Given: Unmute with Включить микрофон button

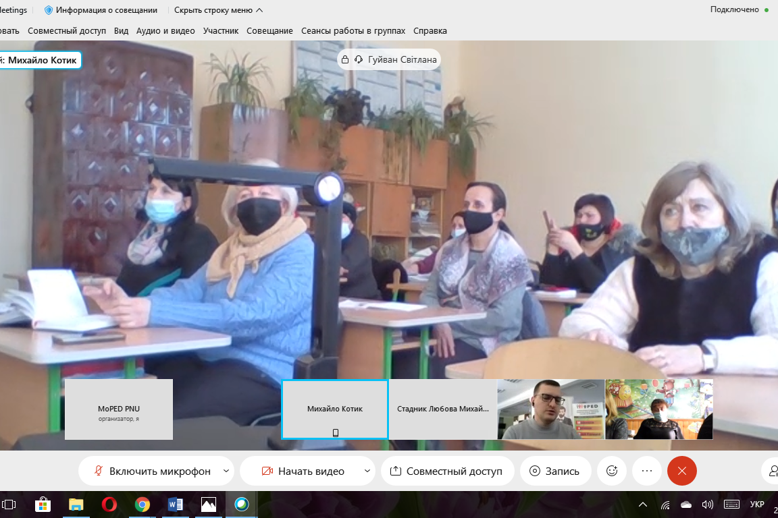Looking at the screenshot, I should (152, 471).
